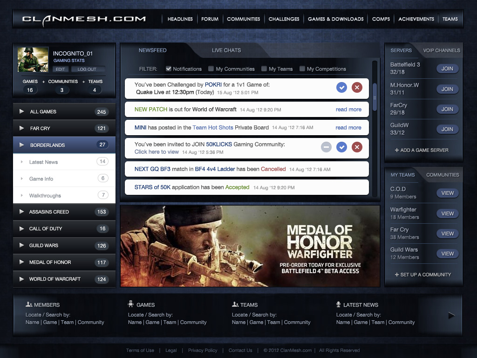This screenshot has width=477, height=358.
Task: Open the Comps nav item
Action: click(x=381, y=19)
